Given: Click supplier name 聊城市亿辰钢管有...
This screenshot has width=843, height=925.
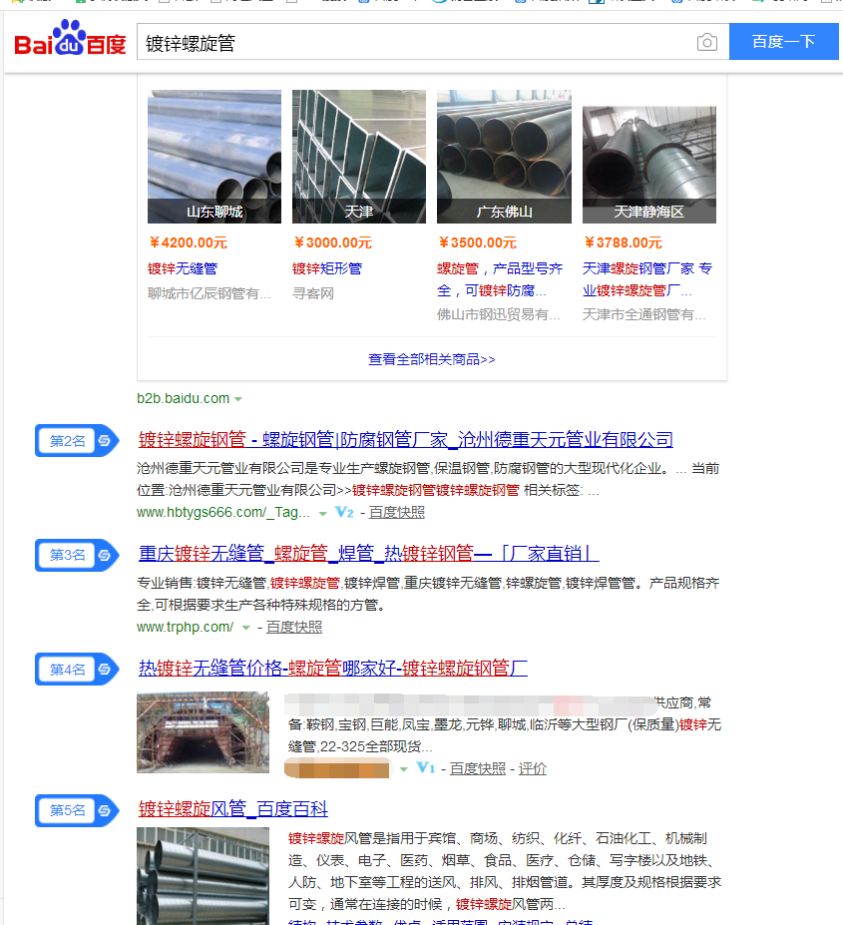Looking at the screenshot, I should (209, 293).
